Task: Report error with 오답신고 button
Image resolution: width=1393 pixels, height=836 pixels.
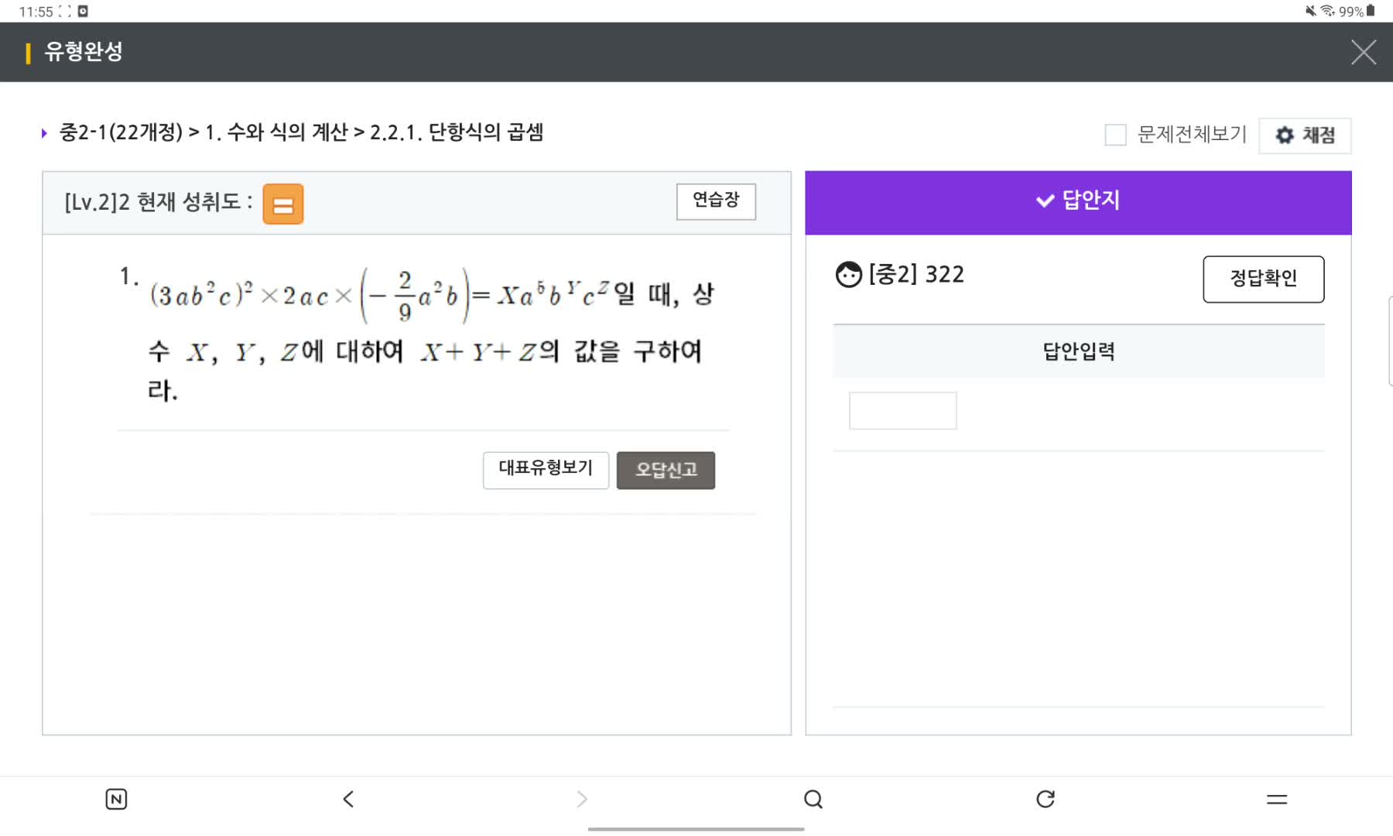Action: click(666, 470)
